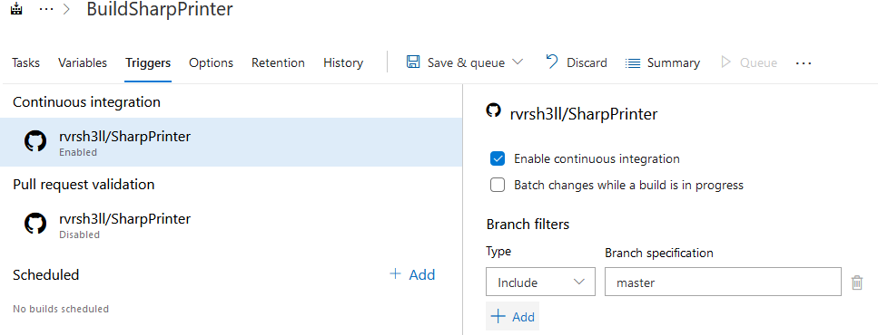The width and height of the screenshot is (878, 335).
Task: Uncheck Enable continuous integration
Action: pos(498,158)
